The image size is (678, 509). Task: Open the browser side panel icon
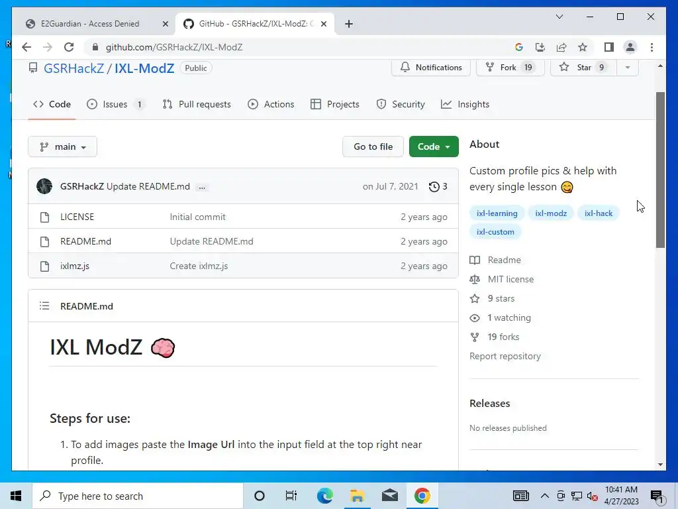tap(609, 47)
